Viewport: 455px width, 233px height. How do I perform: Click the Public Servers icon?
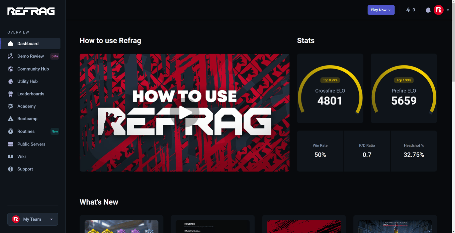click(11, 144)
